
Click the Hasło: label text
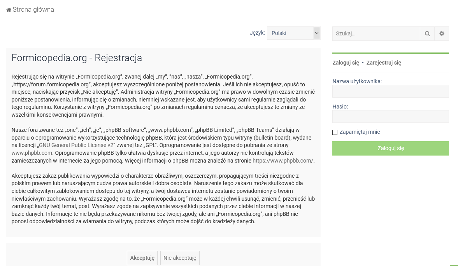coord(340,107)
